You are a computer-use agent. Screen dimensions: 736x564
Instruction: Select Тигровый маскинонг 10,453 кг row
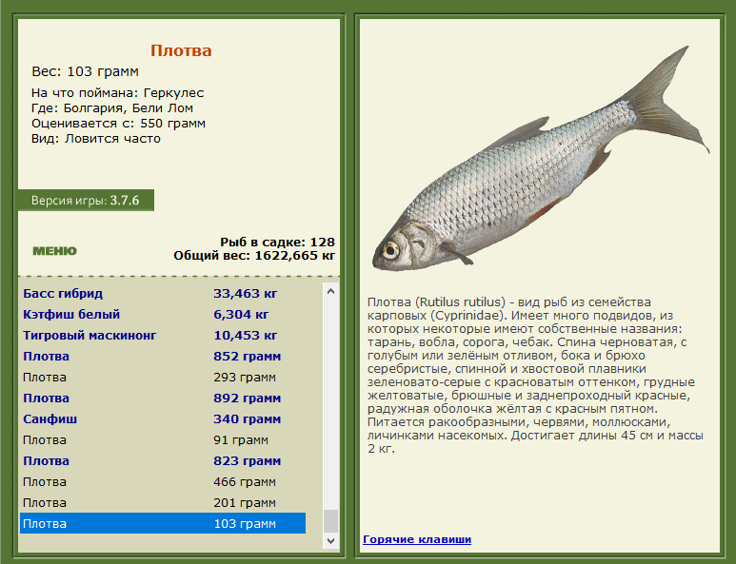pyautogui.click(x=163, y=335)
